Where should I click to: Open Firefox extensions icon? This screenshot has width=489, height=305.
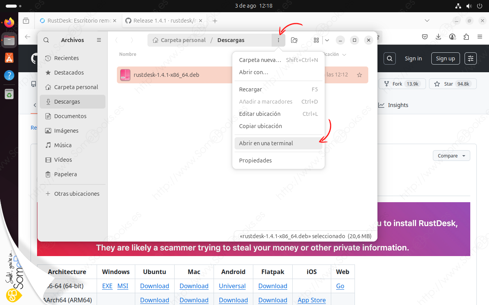pos(466,37)
